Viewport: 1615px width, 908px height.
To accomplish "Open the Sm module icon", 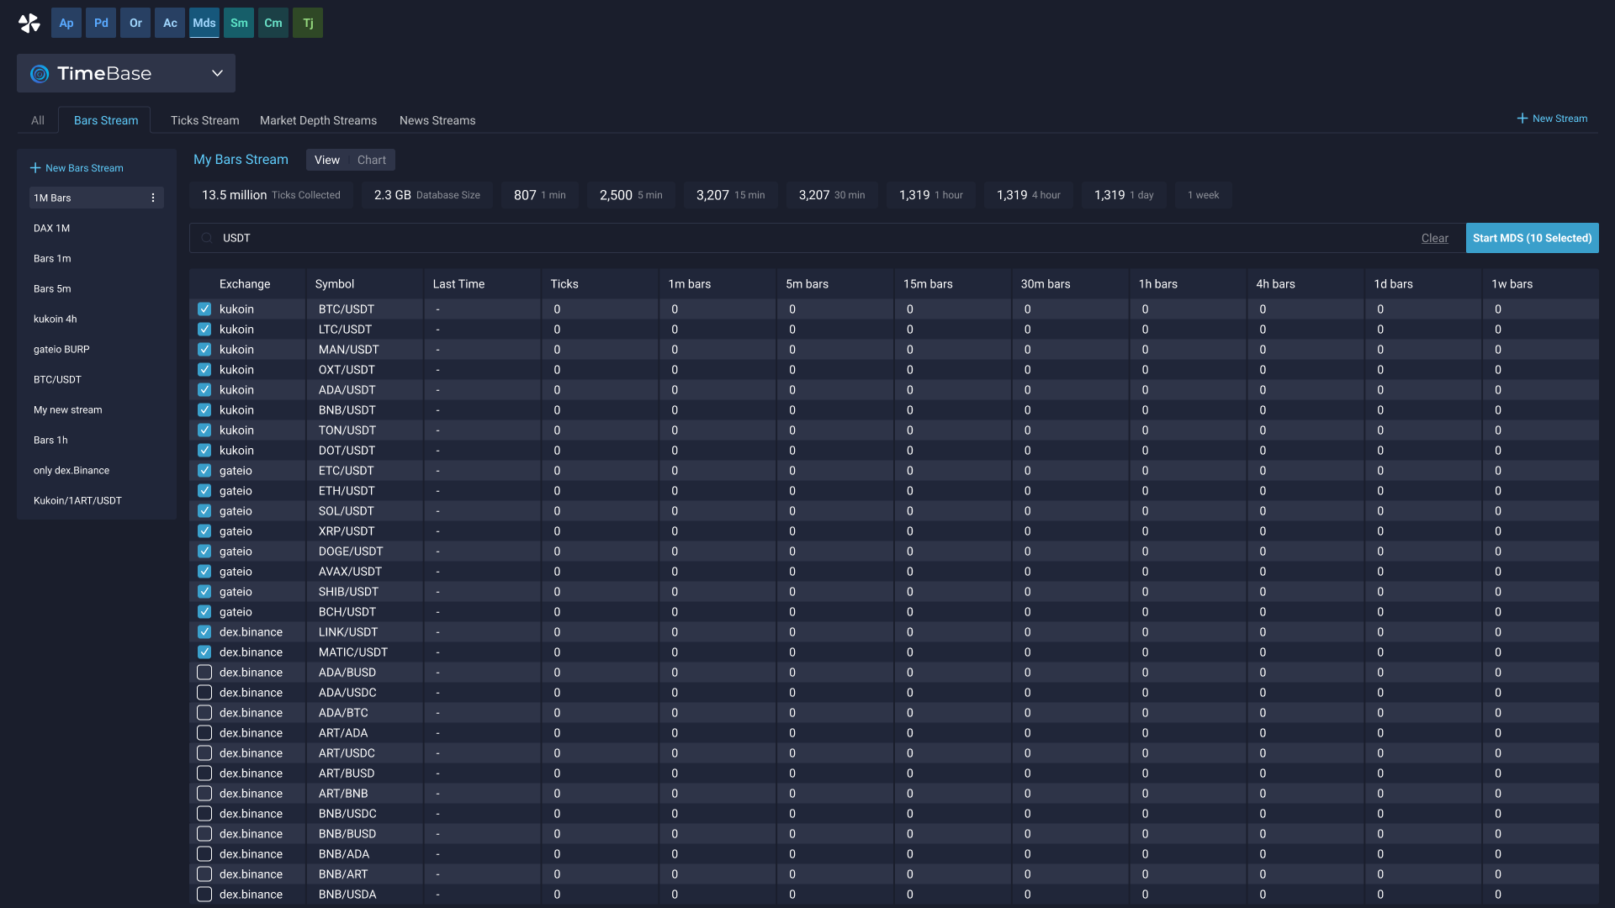I will [239, 23].
